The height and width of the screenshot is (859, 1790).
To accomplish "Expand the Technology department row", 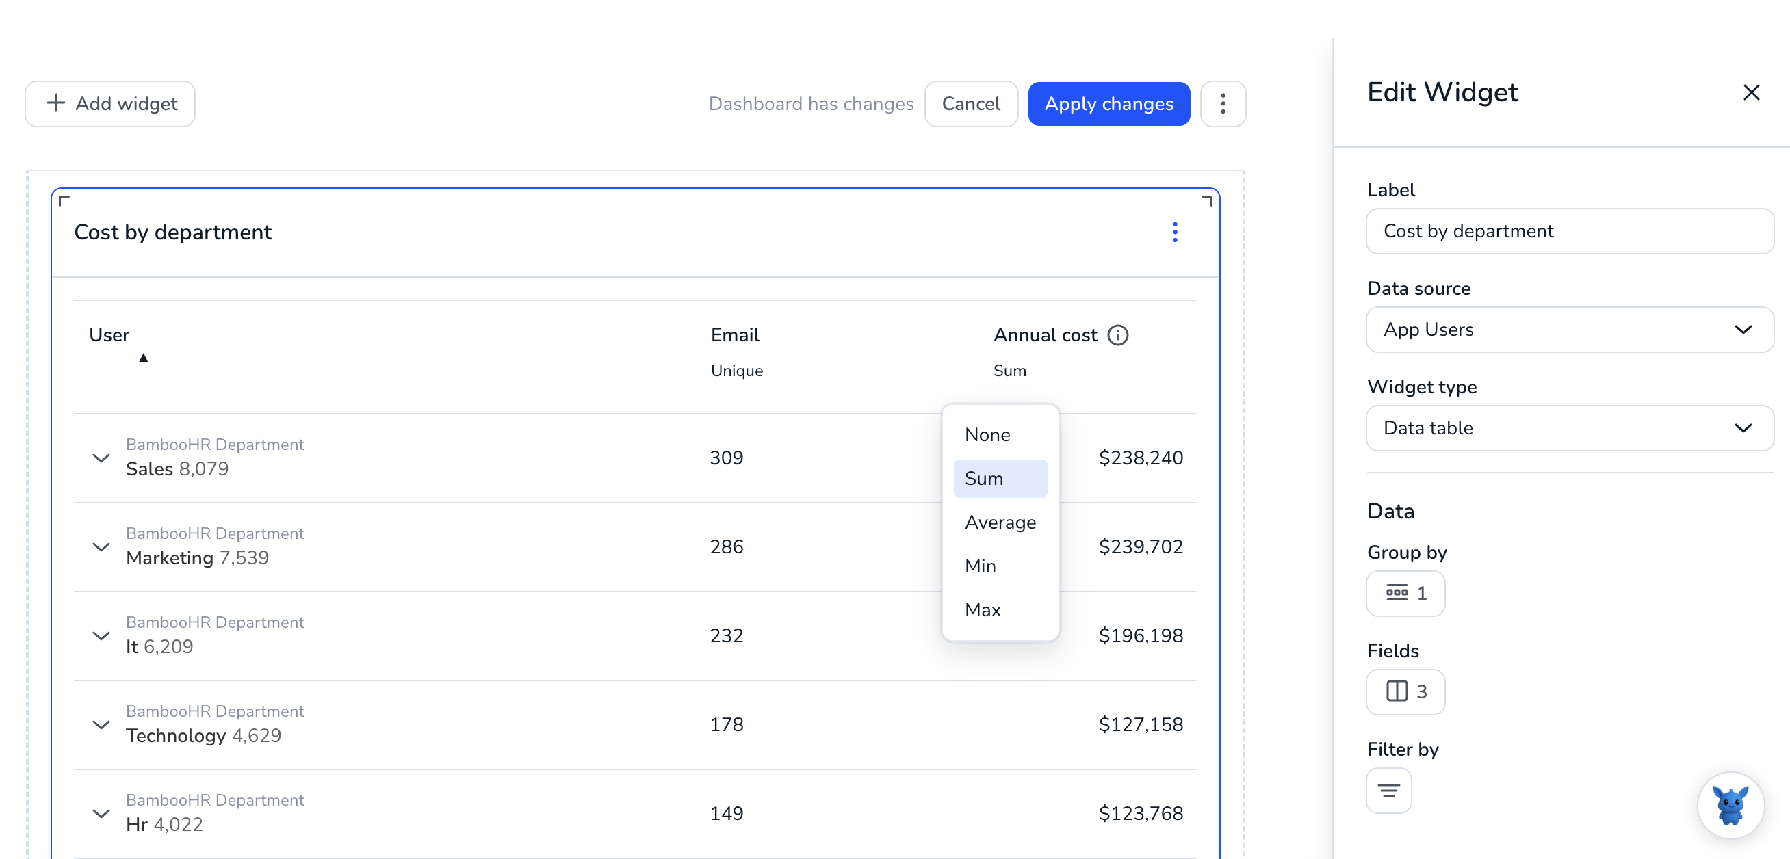I will 101,724.
